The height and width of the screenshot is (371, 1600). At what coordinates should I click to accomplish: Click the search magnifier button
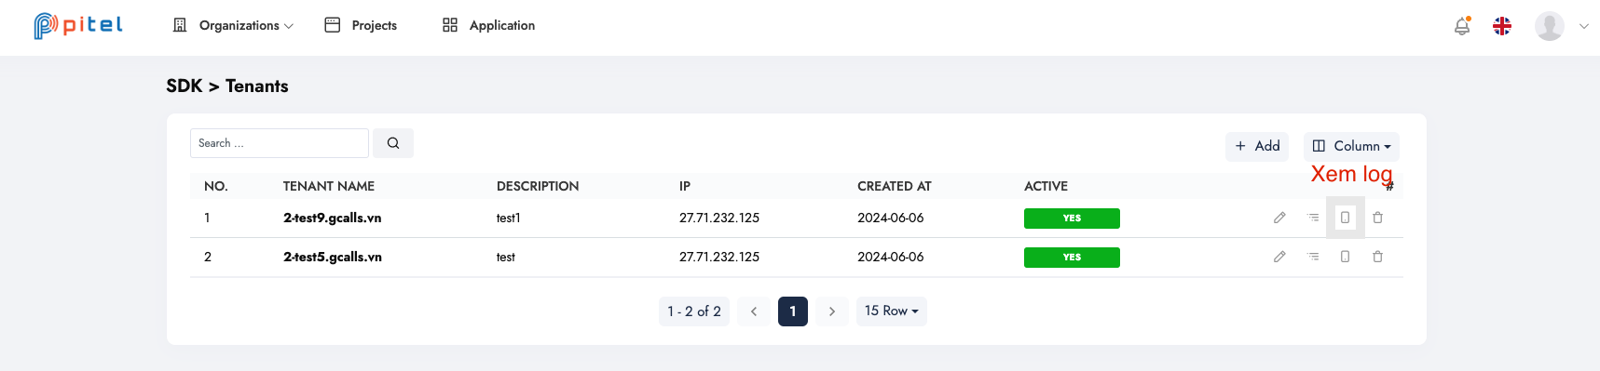point(393,143)
